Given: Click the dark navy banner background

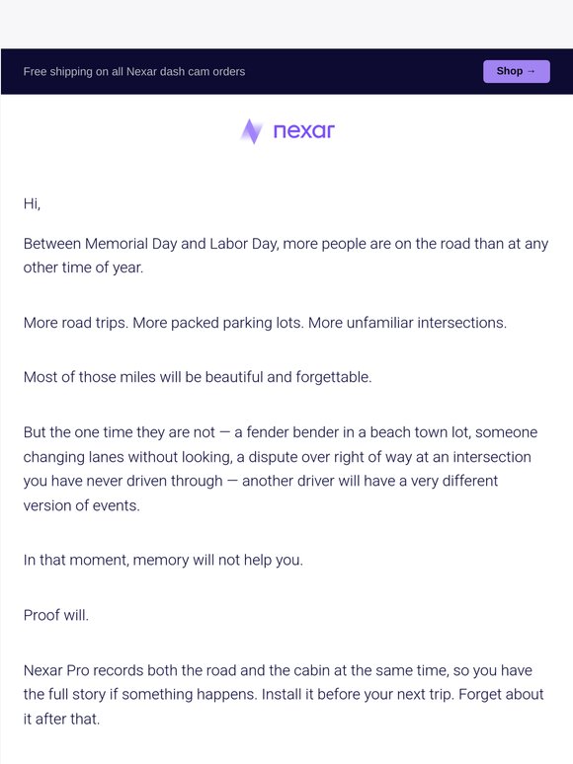Looking at the screenshot, I should (x=361, y=71).
